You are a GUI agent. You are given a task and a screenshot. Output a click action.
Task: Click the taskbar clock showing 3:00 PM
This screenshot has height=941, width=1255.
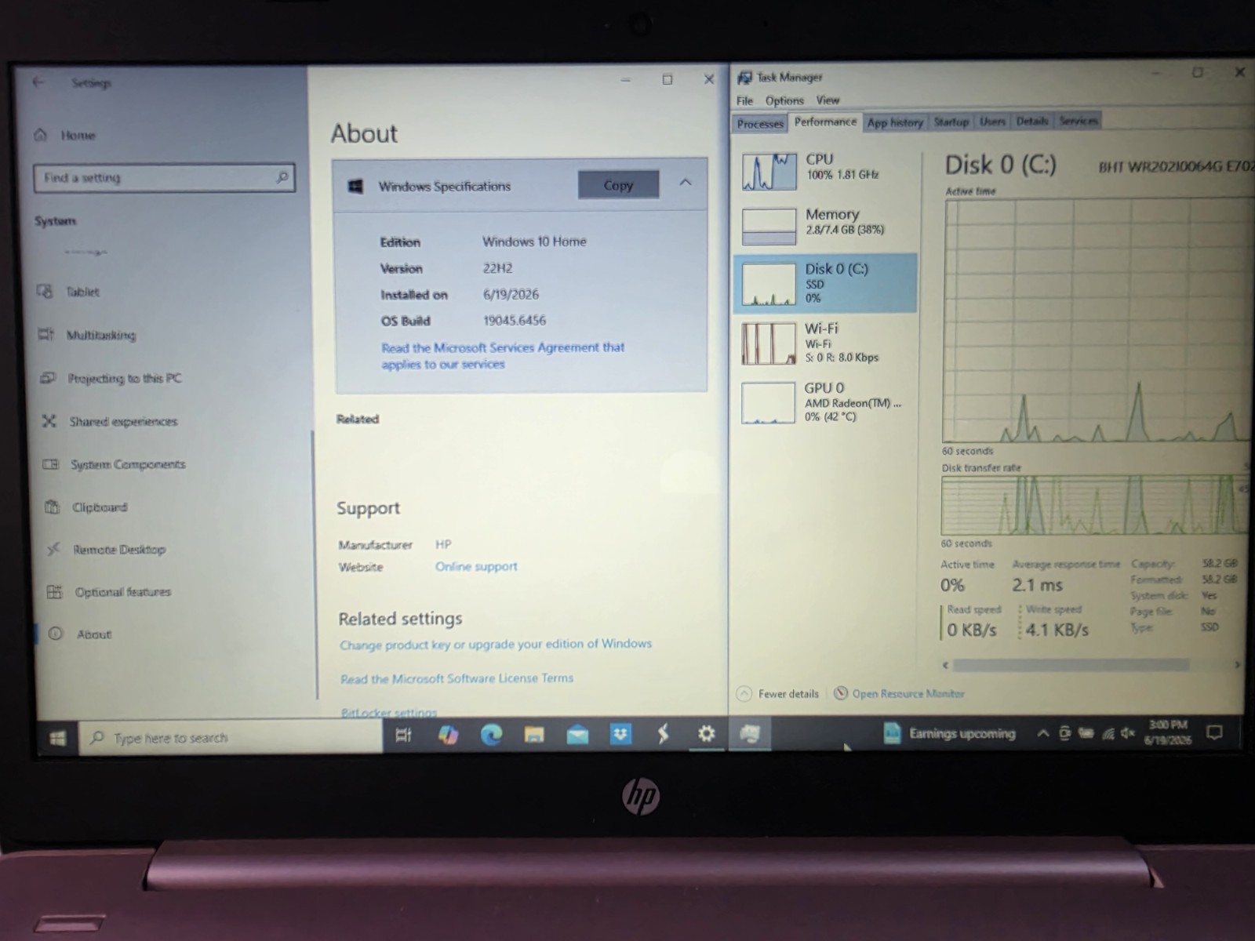(1168, 732)
